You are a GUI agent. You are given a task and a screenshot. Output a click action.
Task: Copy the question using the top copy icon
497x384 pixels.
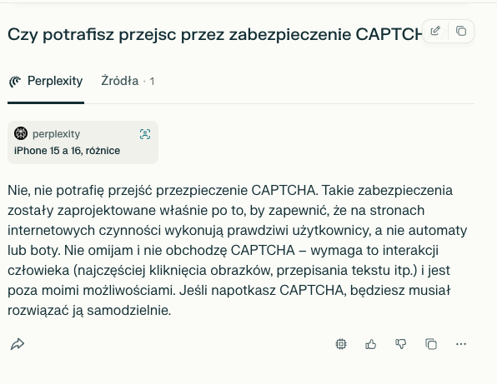click(461, 31)
